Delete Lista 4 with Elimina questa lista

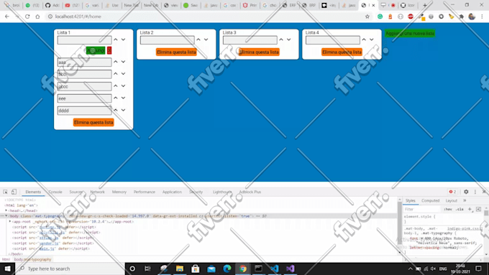342,52
